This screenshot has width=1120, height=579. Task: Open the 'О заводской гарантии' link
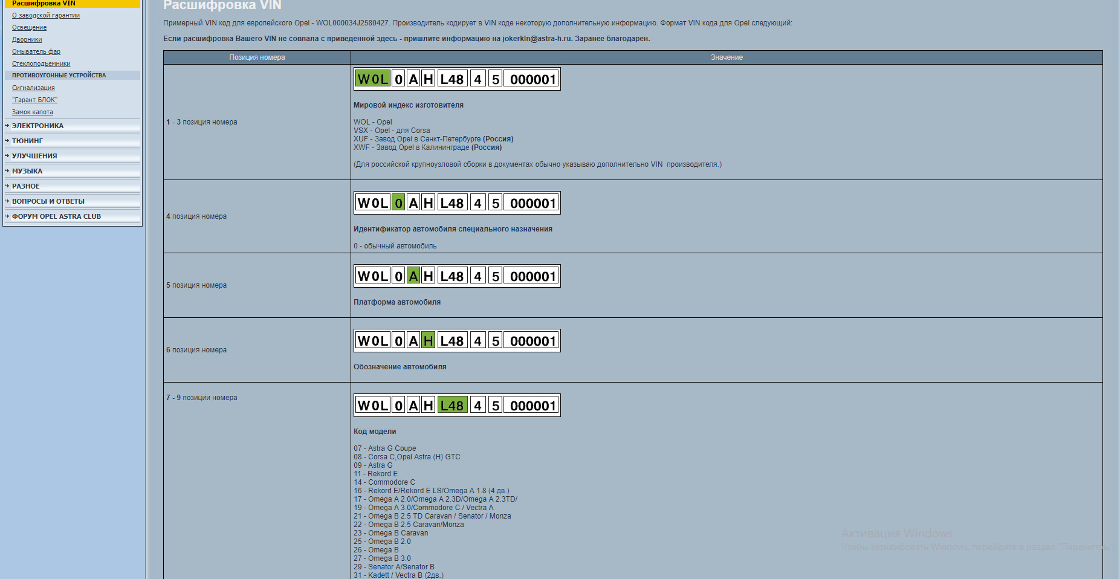[46, 15]
